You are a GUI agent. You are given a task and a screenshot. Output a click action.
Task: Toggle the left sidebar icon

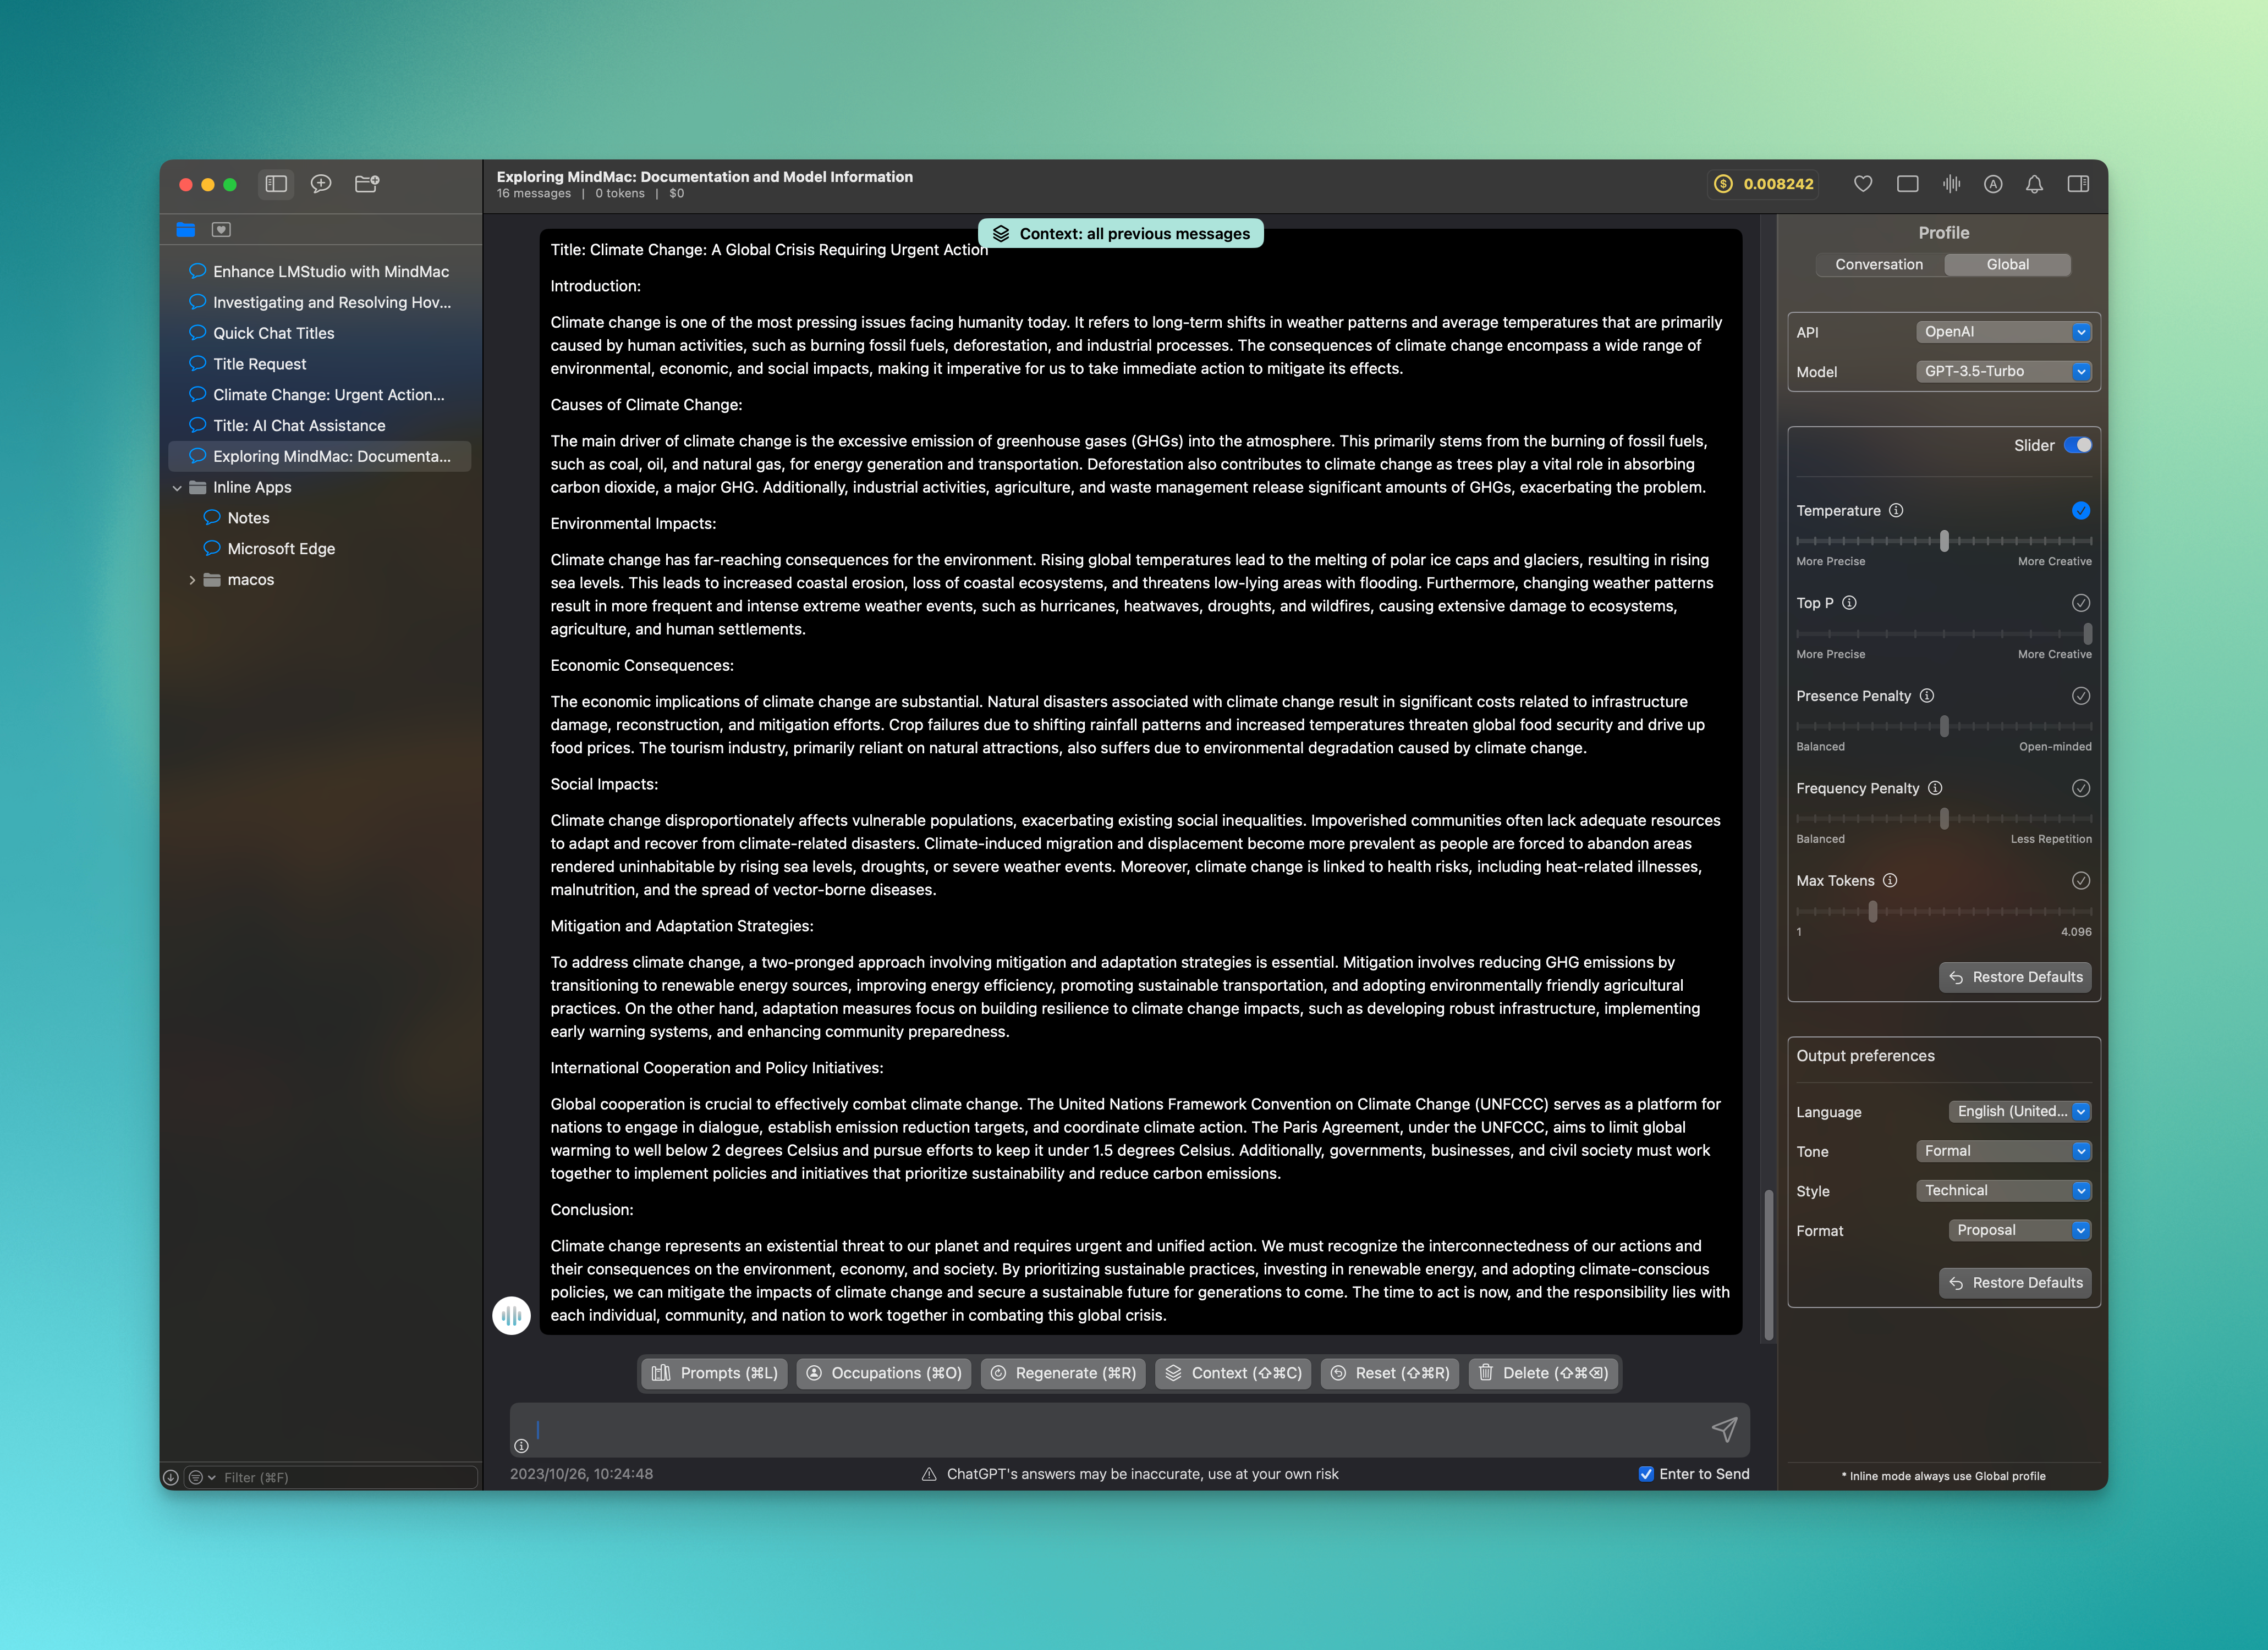(x=276, y=184)
